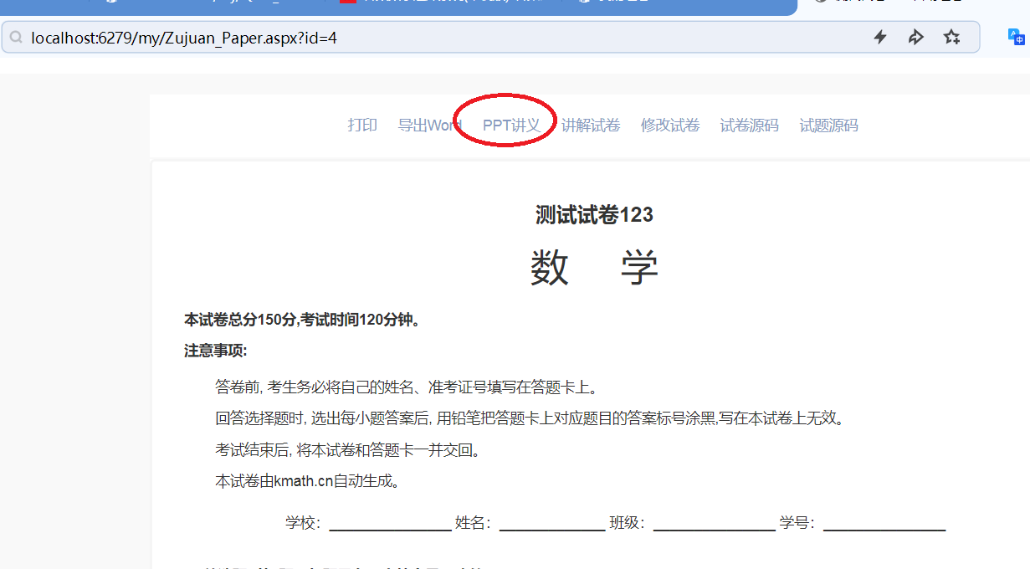Click the forward arrow icon near the address bar
This screenshot has width=1030, height=569.
coord(915,37)
